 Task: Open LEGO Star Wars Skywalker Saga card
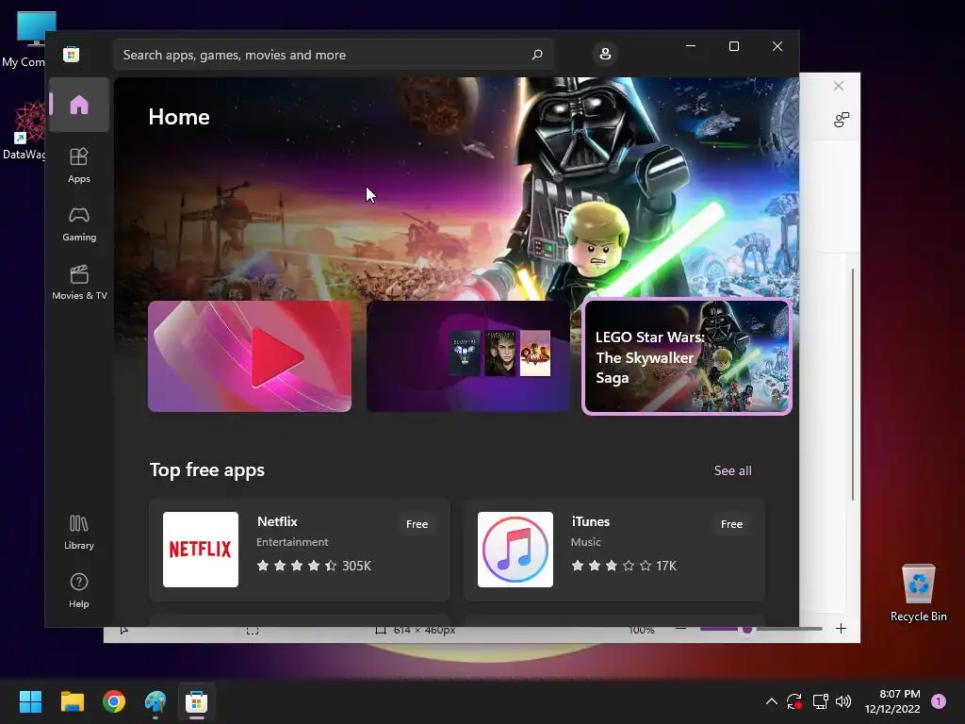[687, 356]
